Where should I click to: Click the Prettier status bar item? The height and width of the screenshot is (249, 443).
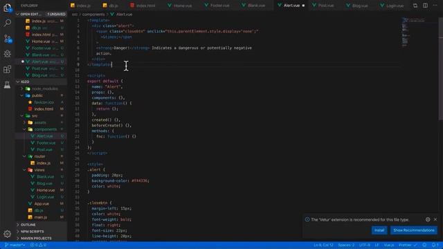coord(408,245)
